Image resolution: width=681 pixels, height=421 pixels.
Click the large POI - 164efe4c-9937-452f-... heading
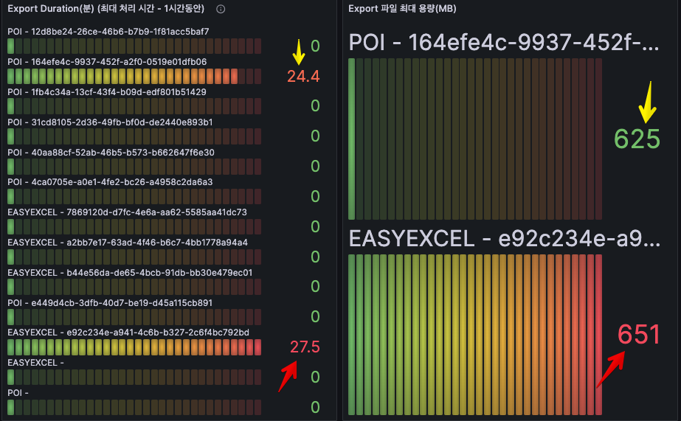click(x=504, y=43)
